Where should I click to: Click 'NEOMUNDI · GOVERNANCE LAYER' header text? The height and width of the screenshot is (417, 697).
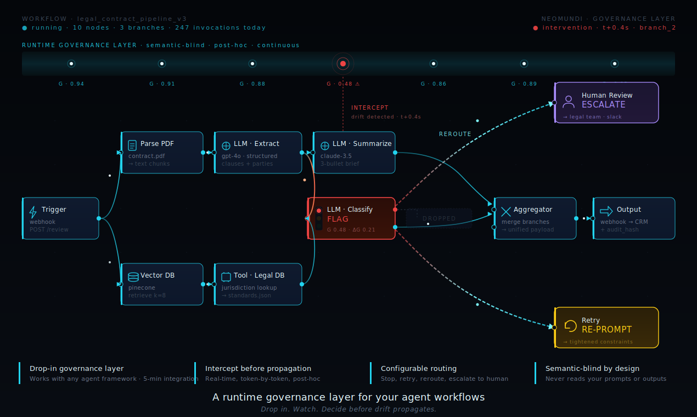609,19
